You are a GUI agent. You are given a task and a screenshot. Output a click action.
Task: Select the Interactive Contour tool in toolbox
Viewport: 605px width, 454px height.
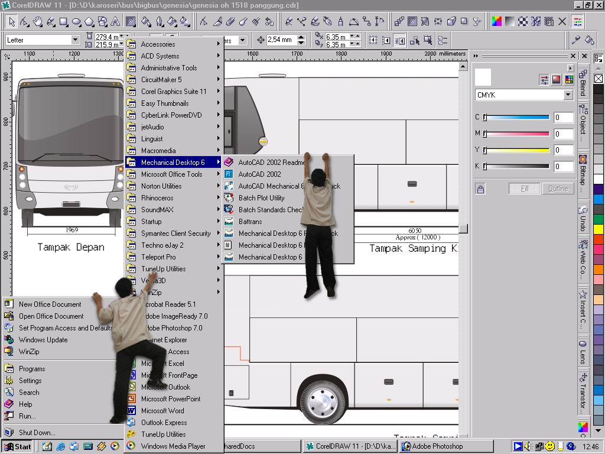131,22
